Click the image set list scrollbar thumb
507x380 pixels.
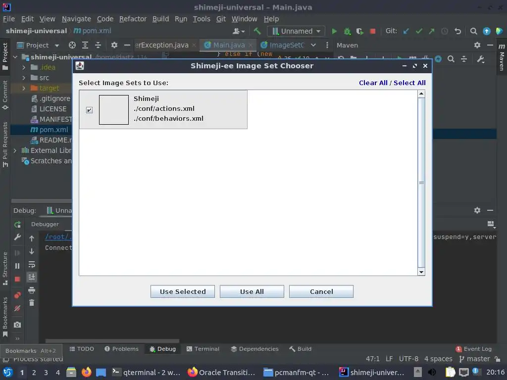click(421, 183)
